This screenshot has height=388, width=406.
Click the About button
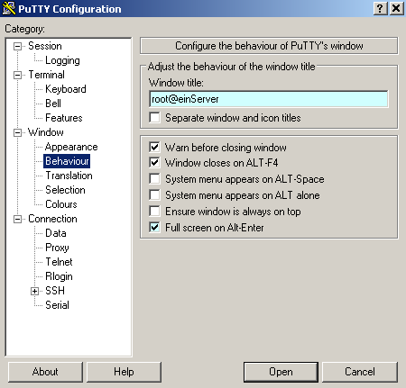click(45, 372)
